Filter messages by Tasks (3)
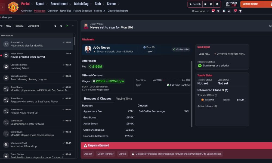The height and width of the screenshot is (163, 272). point(19,26)
